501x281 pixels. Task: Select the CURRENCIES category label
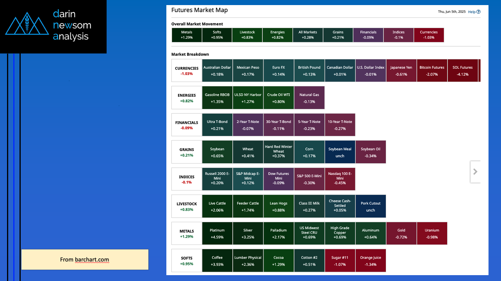pos(187,71)
